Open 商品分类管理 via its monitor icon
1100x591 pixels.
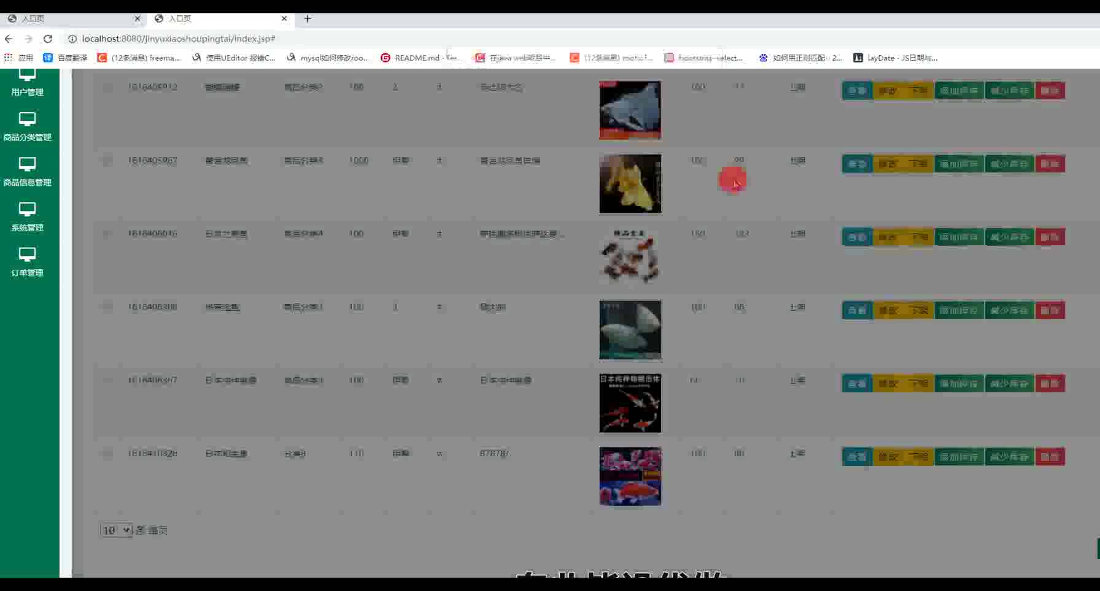[x=27, y=119]
